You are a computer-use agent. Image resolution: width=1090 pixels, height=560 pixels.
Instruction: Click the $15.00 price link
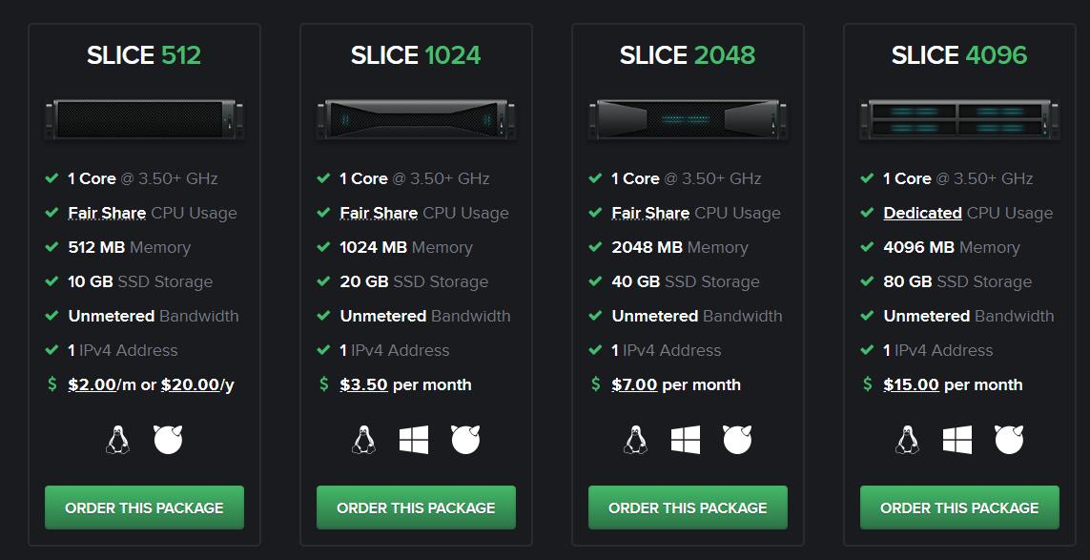point(912,384)
